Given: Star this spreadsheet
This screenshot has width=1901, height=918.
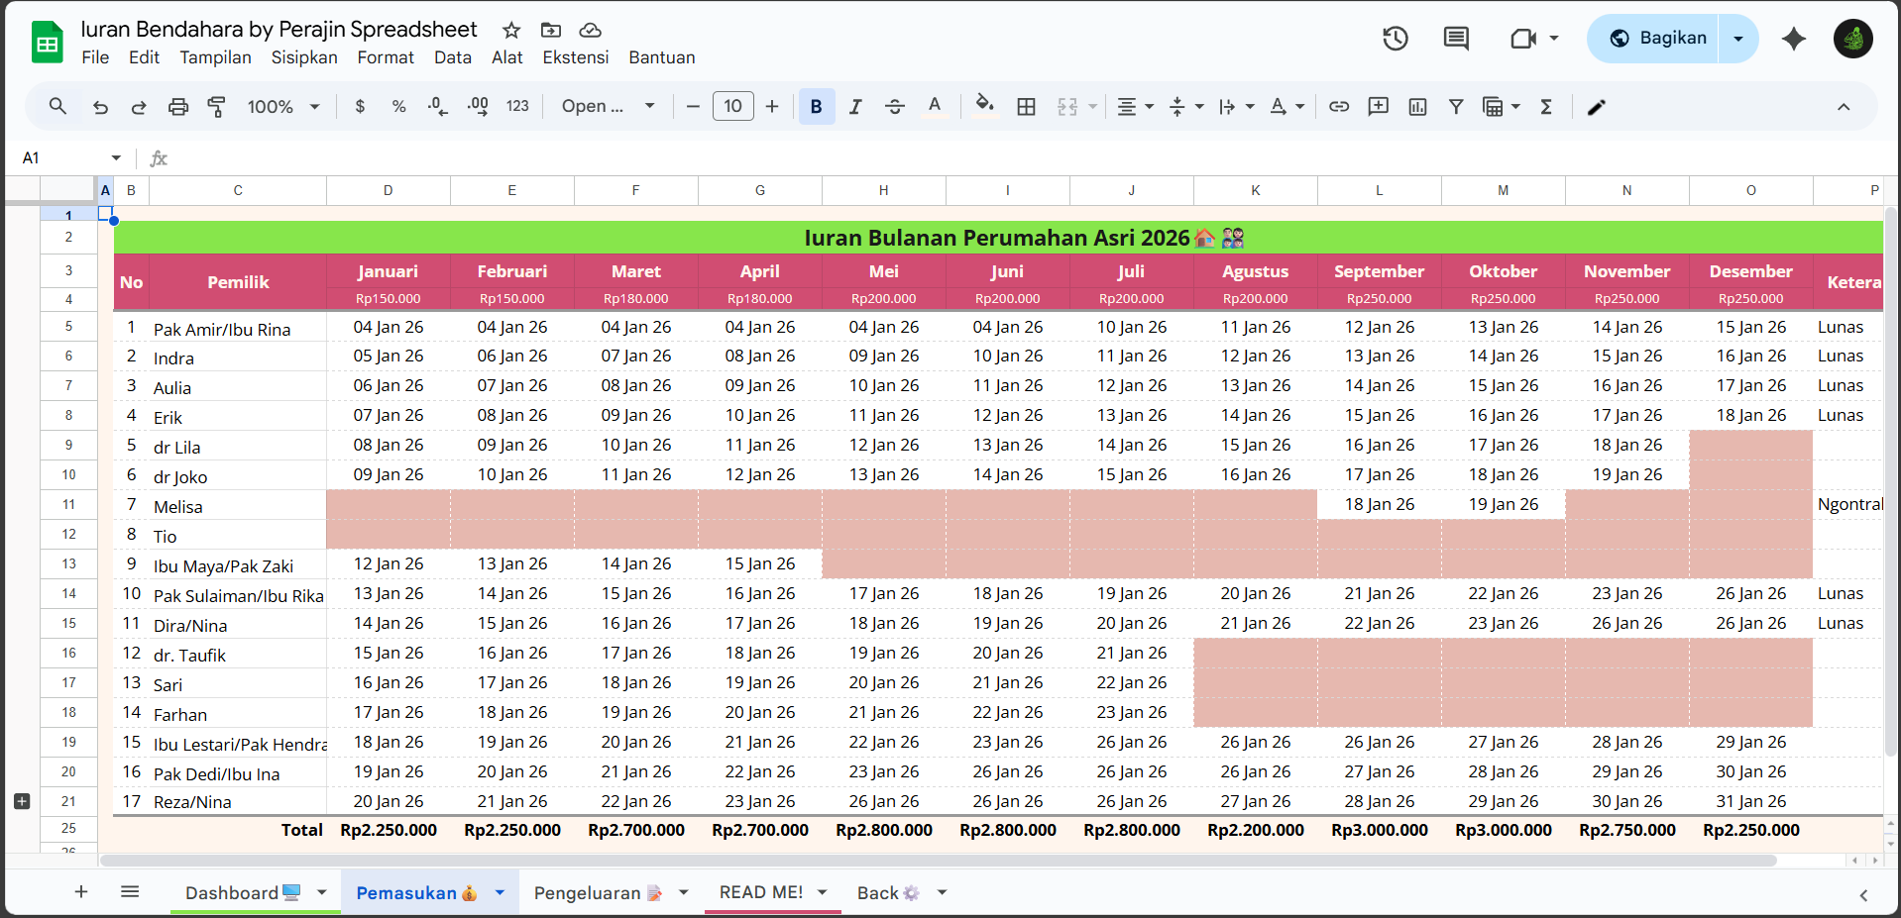Looking at the screenshot, I should point(511,30).
